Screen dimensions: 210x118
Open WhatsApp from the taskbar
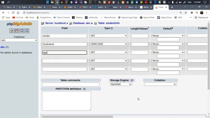132,2
